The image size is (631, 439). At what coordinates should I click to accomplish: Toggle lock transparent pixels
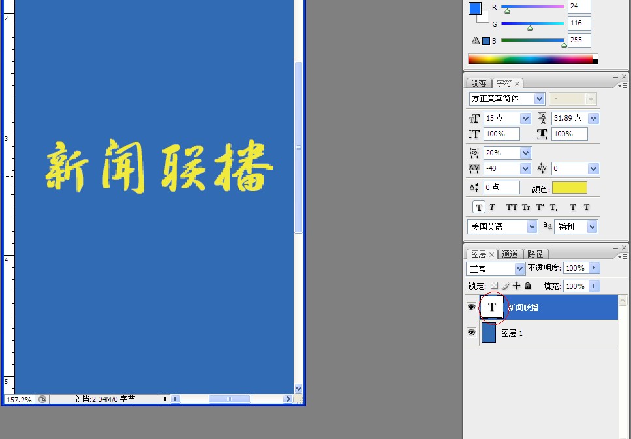point(494,286)
